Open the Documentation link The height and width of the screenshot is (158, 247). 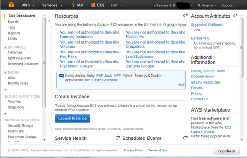coord(202,77)
